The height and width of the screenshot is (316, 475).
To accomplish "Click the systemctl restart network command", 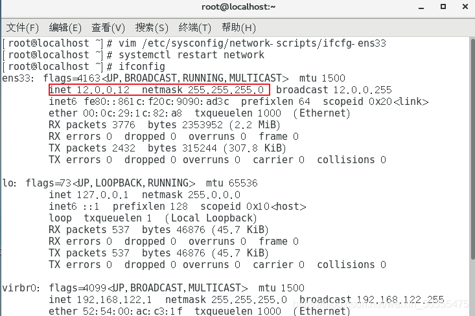I will (x=191, y=55).
